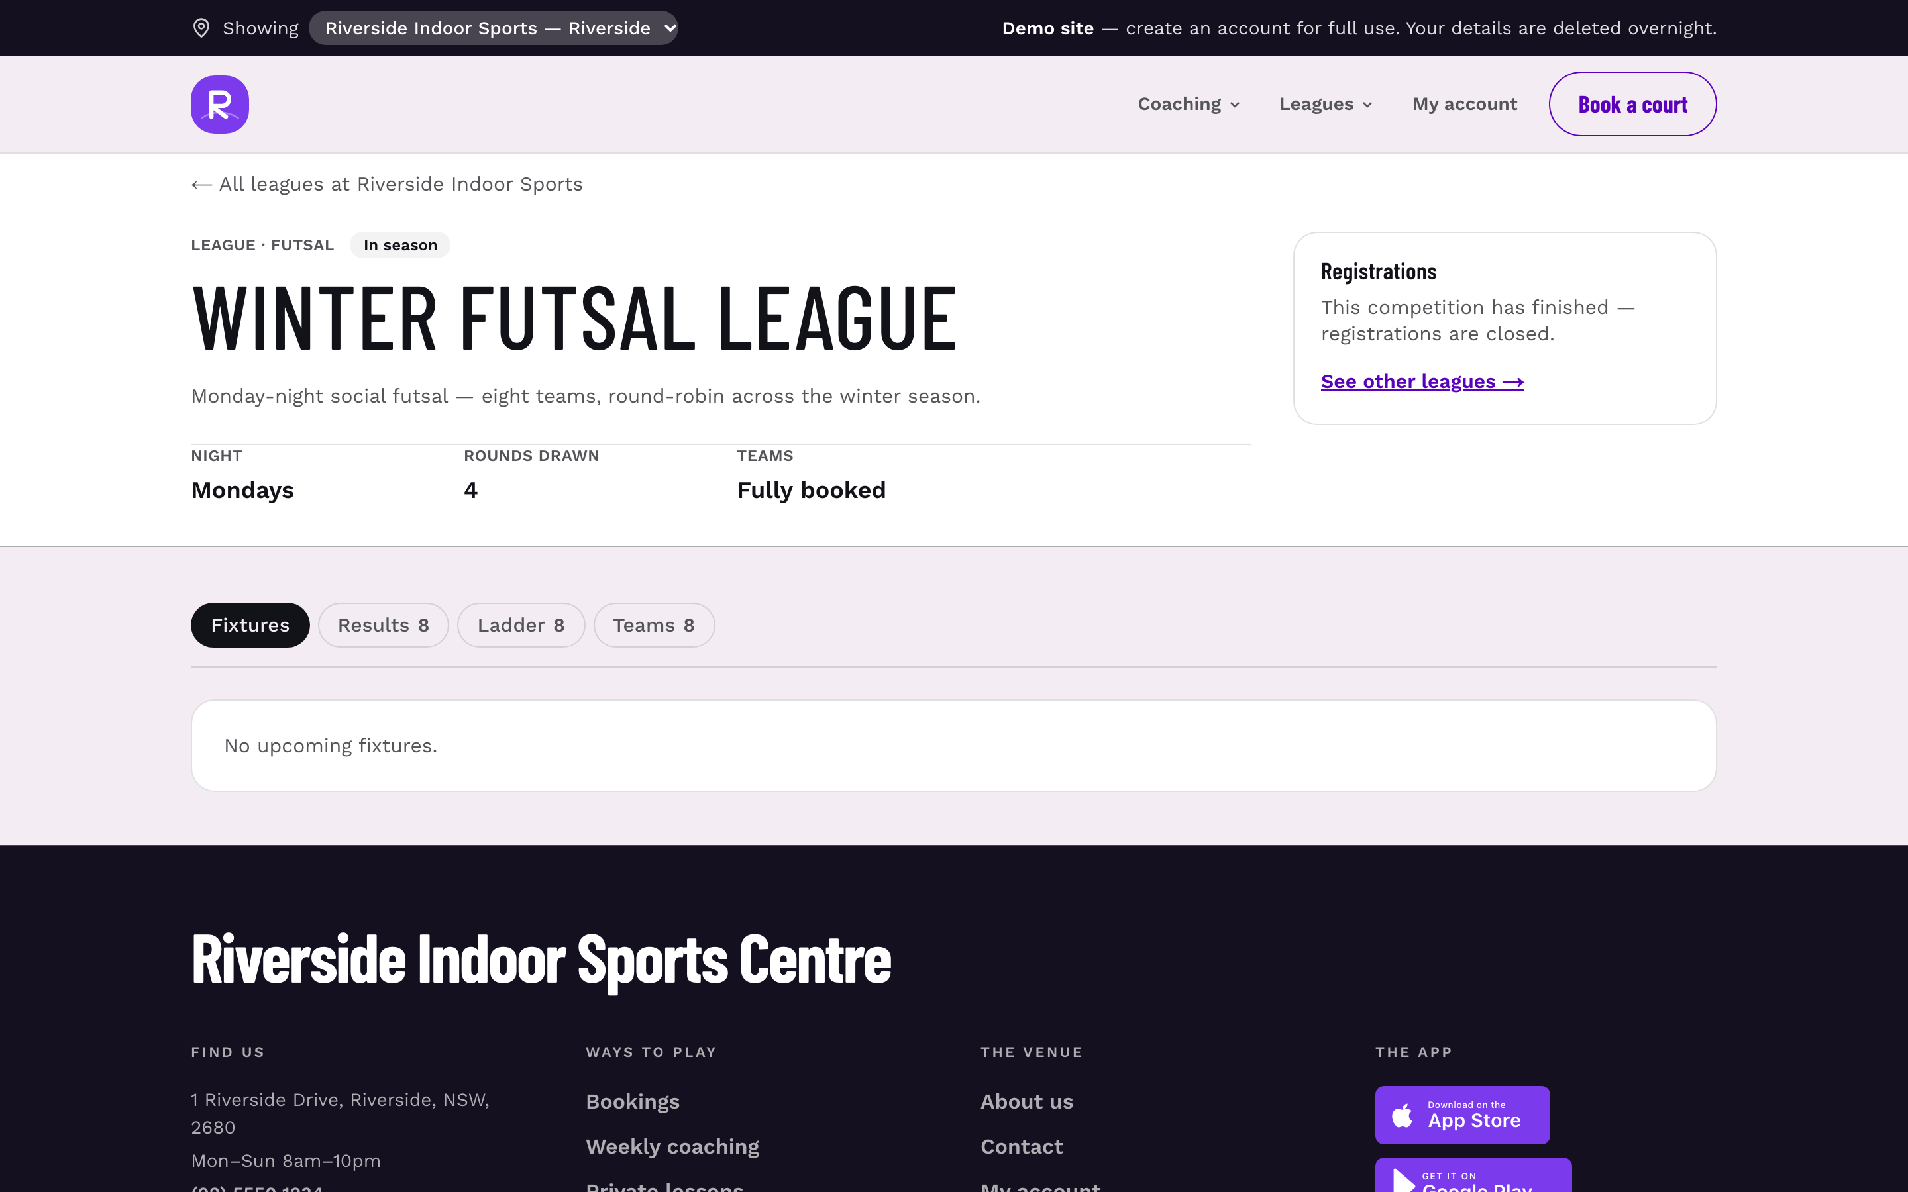1908x1192 pixels.
Task: Click the Registrations card heading
Action: [x=1378, y=272]
